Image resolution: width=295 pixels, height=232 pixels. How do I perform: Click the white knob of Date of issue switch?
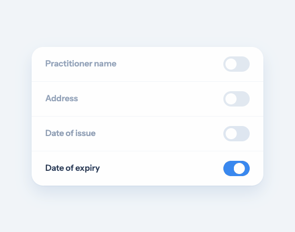(231, 133)
